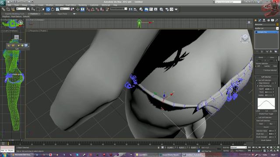The height and width of the screenshot is (157, 280).
Task: Click the Render Production teapot icon
Action: click(x=176, y=9)
